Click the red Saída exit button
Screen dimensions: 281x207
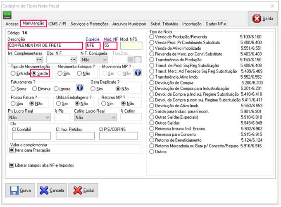coord(262,19)
